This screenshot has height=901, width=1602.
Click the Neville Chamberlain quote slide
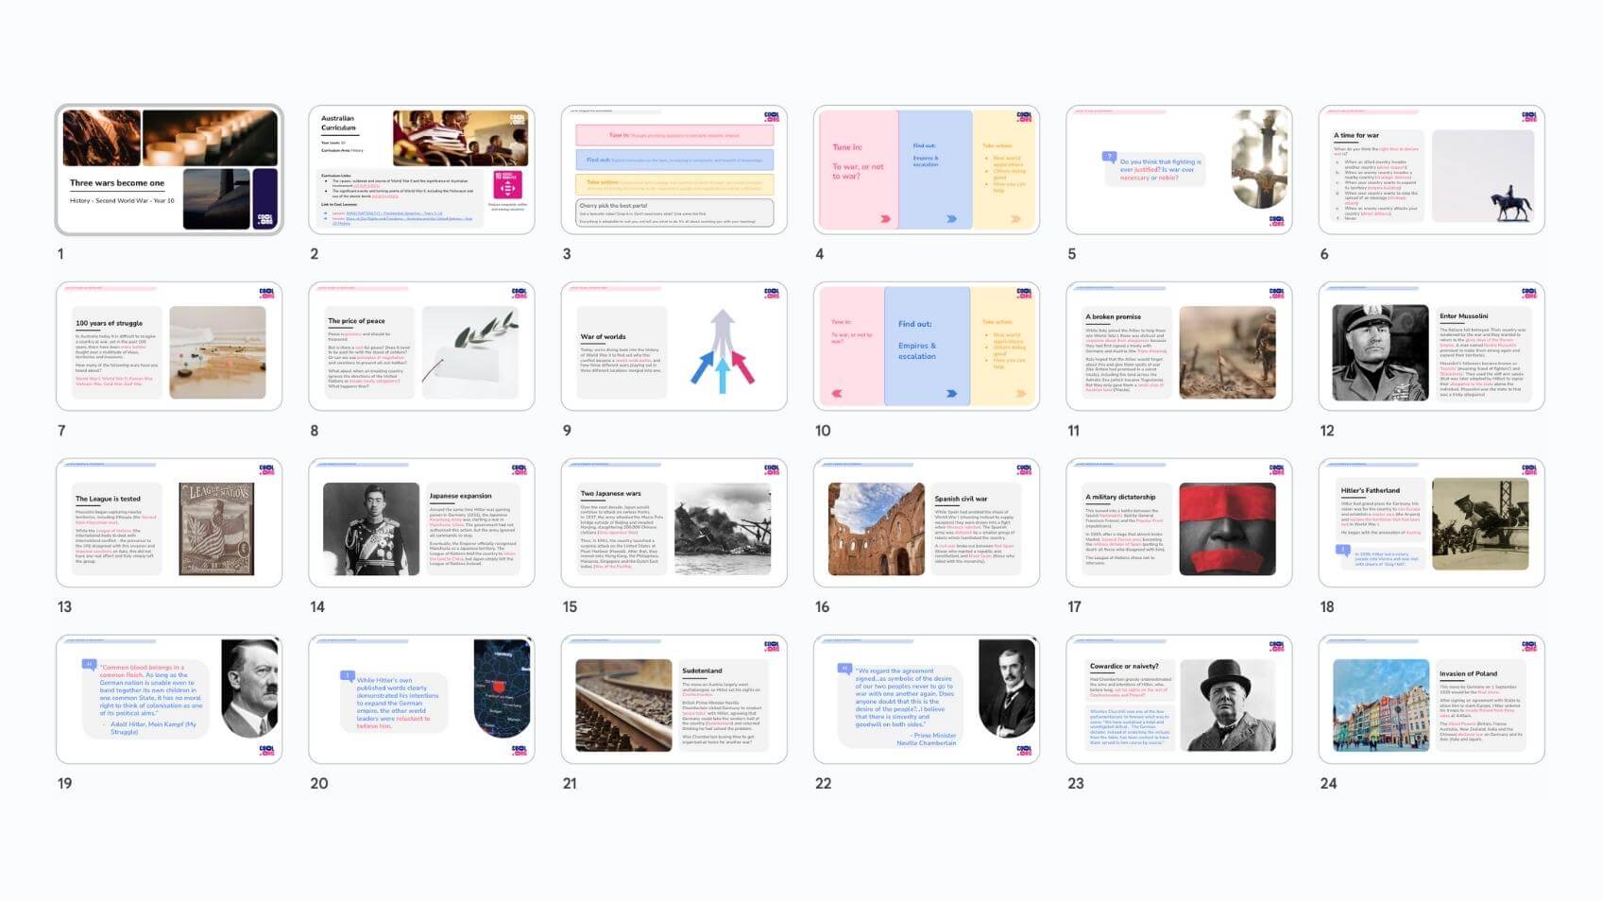926,700
